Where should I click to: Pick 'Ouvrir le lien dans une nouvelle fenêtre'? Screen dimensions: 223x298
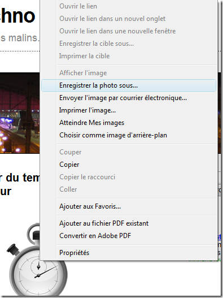click(129, 31)
